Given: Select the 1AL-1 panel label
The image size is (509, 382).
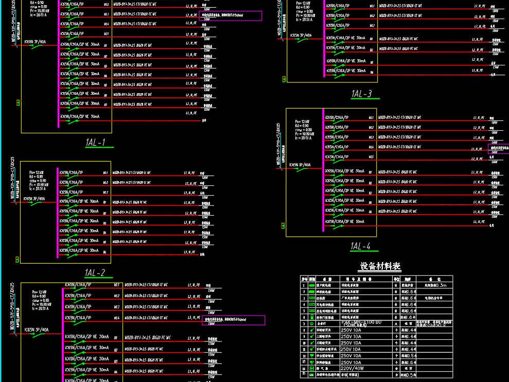Looking at the screenshot, I should pos(95,142).
